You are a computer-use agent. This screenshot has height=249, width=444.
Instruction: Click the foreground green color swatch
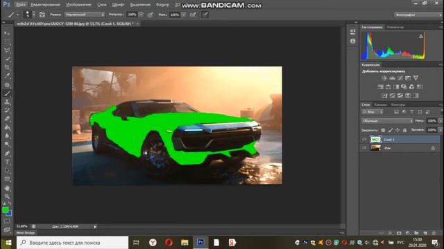tap(5, 210)
